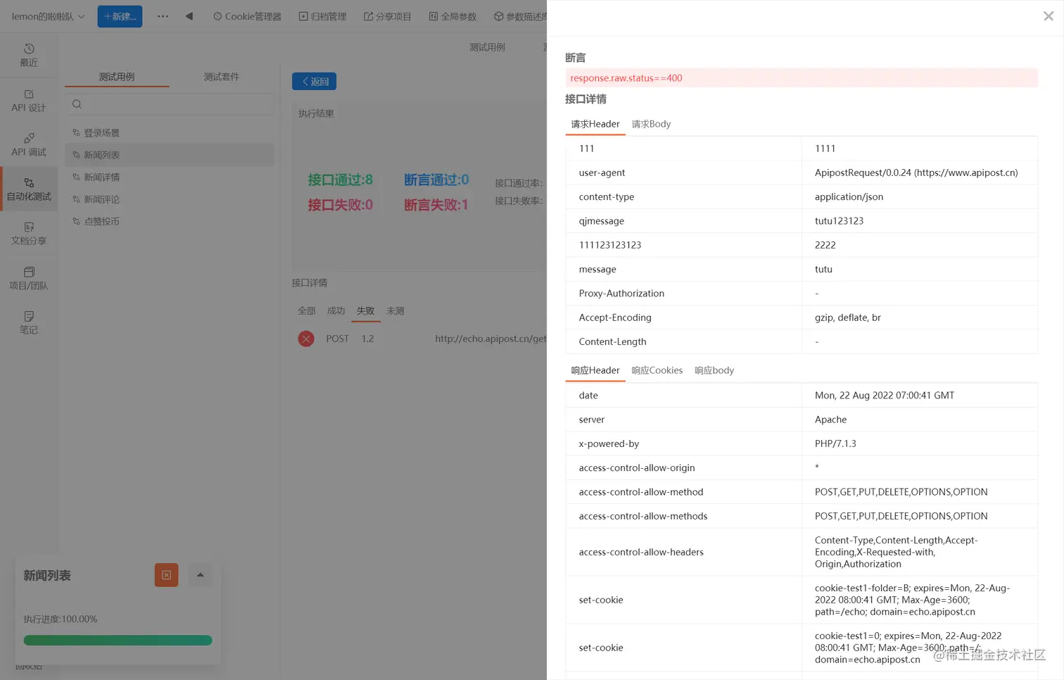Switch to 请求Header tab

tap(595, 124)
